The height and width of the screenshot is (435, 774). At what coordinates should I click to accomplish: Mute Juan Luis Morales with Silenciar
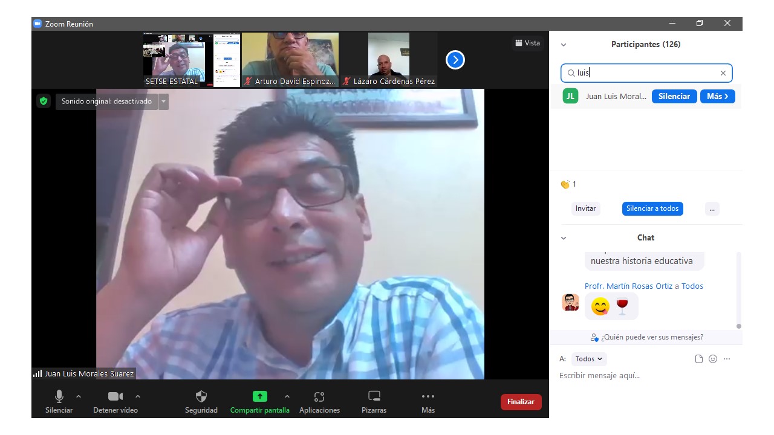pyautogui.click(x=674, y=96)
